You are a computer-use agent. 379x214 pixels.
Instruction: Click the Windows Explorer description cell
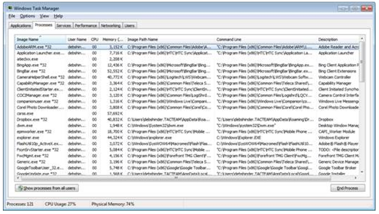tap(334, 137)
